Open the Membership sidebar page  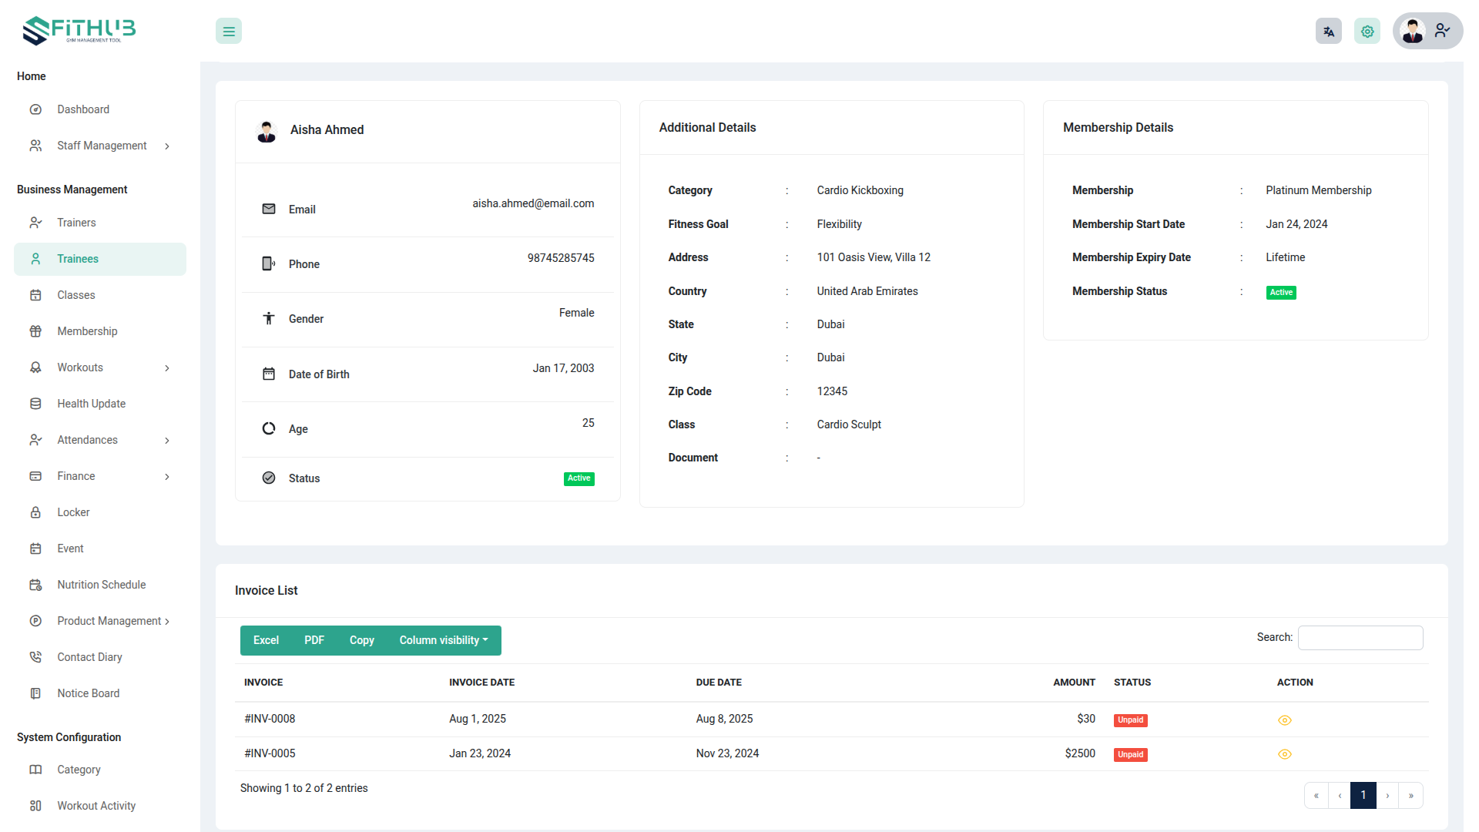[x=87, y=331]
